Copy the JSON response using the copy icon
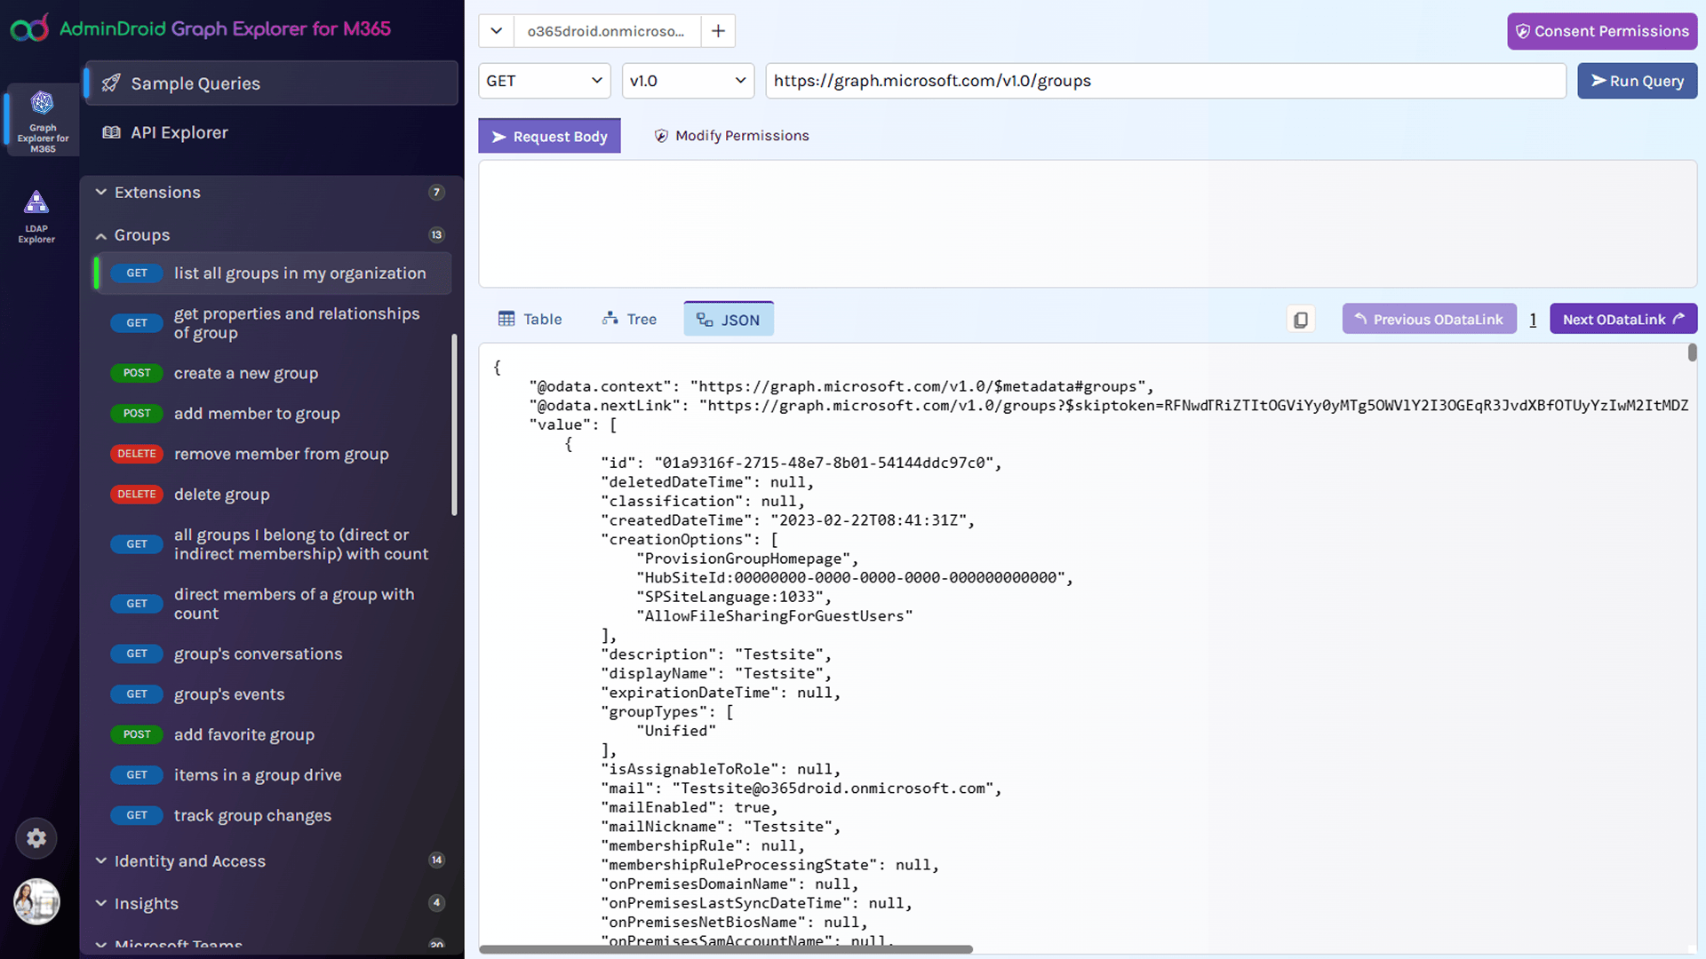This screenshot has height=959, width=1706. [x=1300, y=319]
